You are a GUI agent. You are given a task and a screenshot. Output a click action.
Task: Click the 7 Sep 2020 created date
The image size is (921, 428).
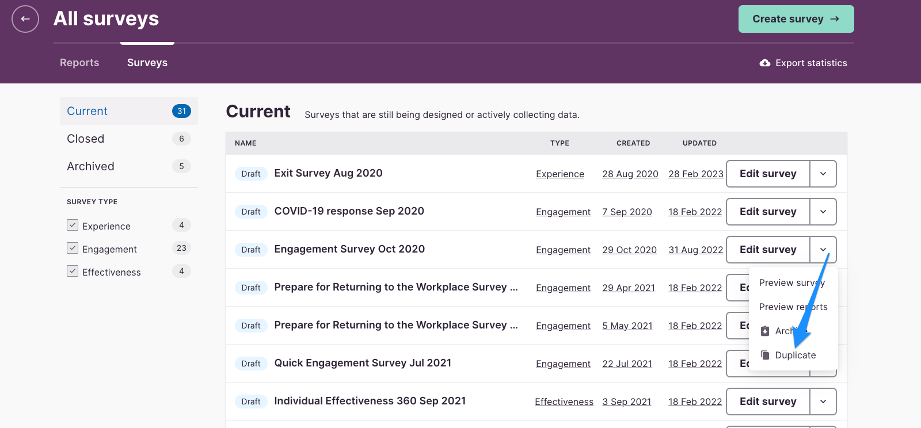627,212
